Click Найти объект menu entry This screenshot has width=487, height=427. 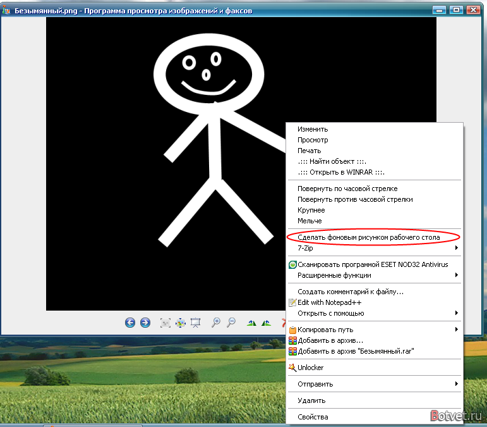coord(375,161)
